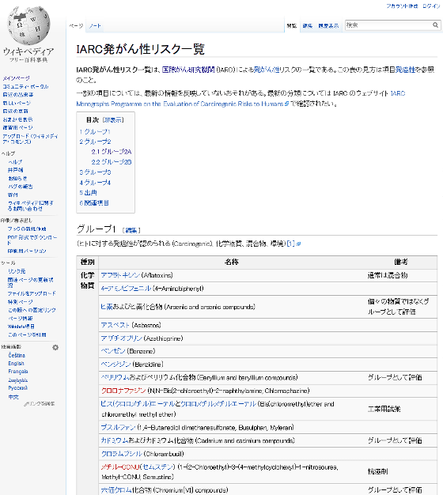443x495 pixels.
Task: Open 井戸端 sidebar link
Action: [x=16, y=170]
